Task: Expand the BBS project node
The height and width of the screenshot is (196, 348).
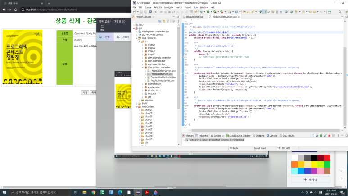Action: pyautogui.click(x=134, y=25)
